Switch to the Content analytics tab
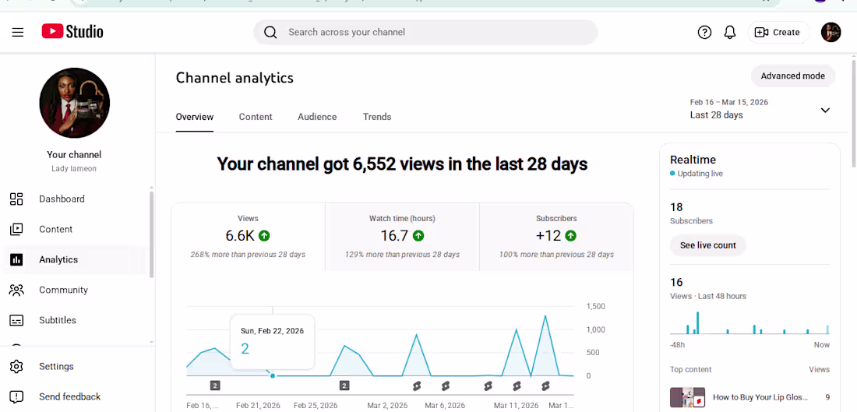Viewport: 857px width, 412px height. pos(256,116)
